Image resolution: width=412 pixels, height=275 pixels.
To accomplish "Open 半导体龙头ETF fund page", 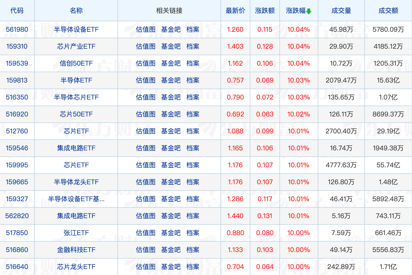I will coord(76,182).
